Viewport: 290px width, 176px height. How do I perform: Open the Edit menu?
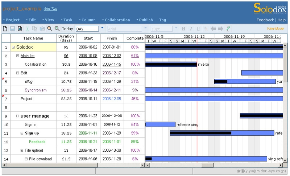click(31, 20)
